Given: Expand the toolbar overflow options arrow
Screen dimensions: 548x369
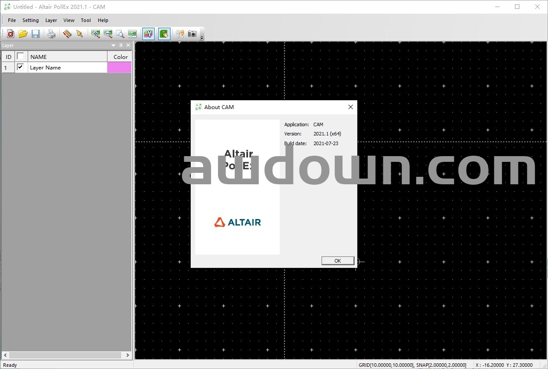Looking at the screenshot, I should coord(202,38).
